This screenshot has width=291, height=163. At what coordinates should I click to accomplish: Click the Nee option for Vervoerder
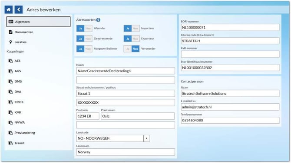[x=136, y=49]
